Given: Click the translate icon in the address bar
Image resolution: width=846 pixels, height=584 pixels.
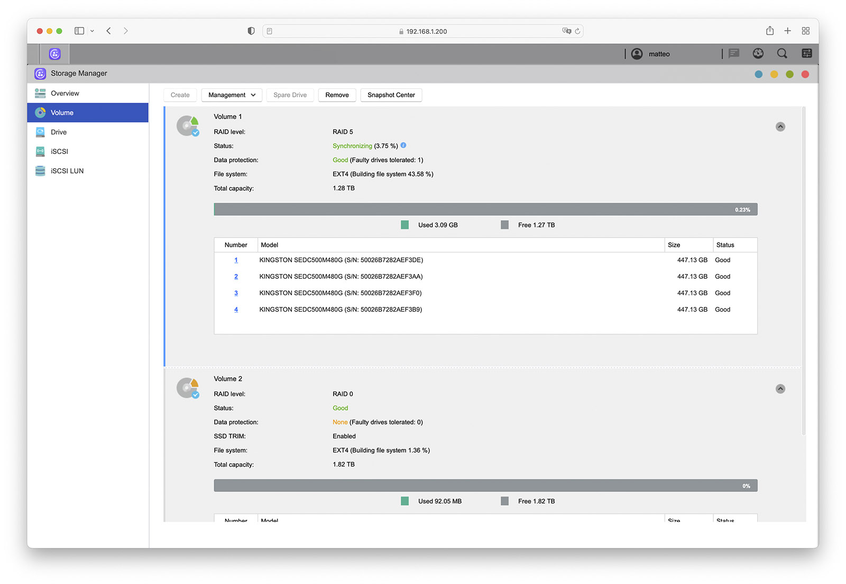Looking at the screenshot, I should 566,31.
